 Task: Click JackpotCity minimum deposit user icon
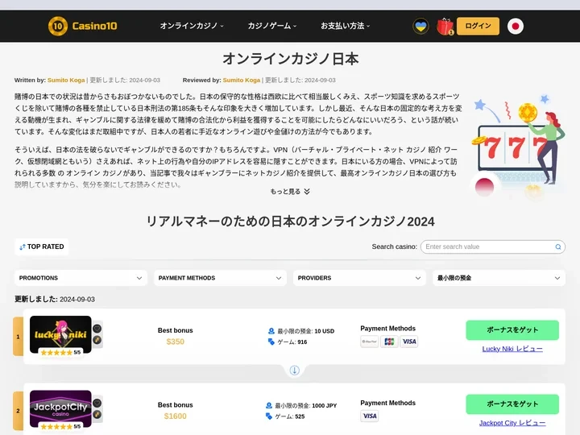269,405
